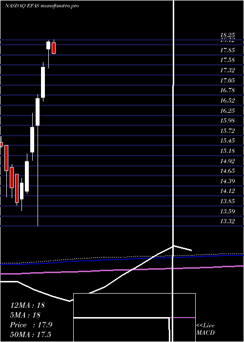244x342 pixels.
Task: Click the 14.12 price axis label
Action: coord(227,192)
